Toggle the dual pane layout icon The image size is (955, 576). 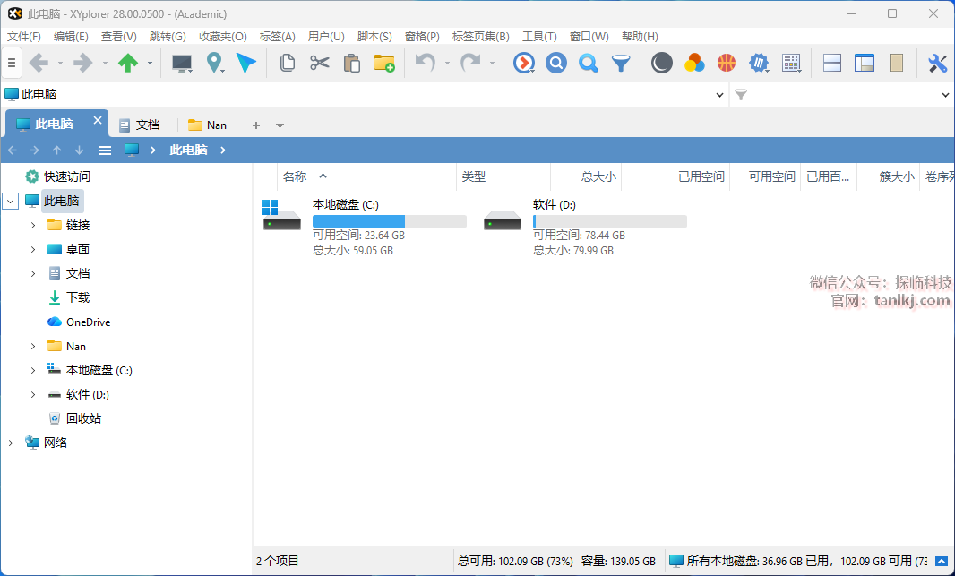831,63
